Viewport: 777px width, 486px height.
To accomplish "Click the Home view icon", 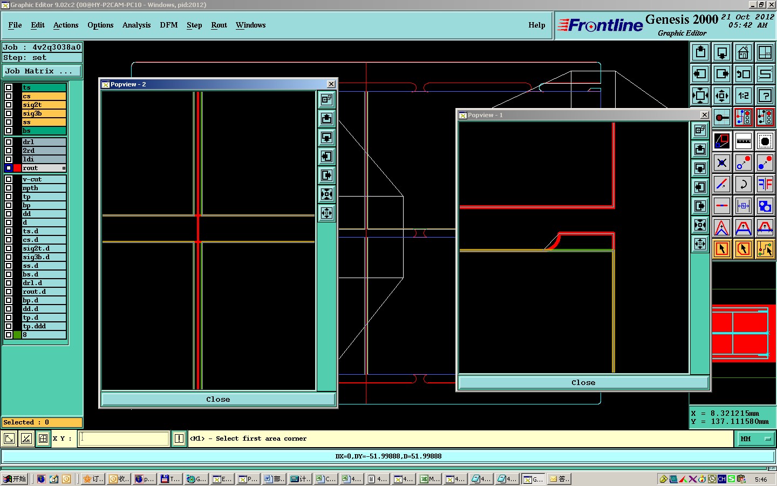I will (744, 52).
